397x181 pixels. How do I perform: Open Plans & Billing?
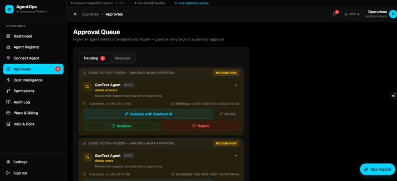tap(33, 113)
